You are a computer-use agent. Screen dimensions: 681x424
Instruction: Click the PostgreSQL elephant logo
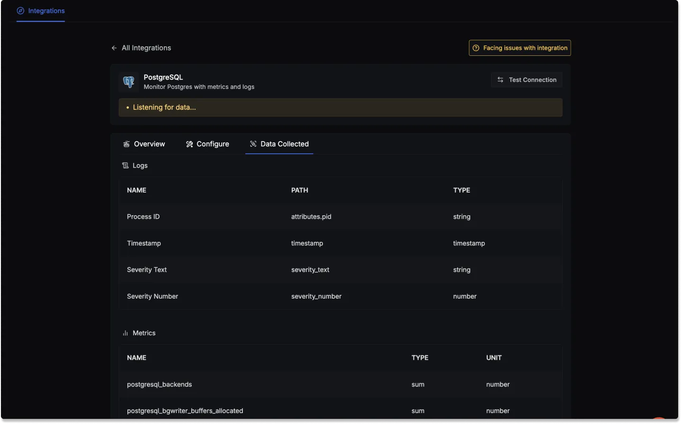(x=129, y=82)
